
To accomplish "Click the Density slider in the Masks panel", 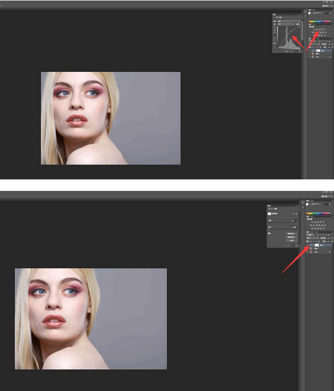I will (283, 223).
